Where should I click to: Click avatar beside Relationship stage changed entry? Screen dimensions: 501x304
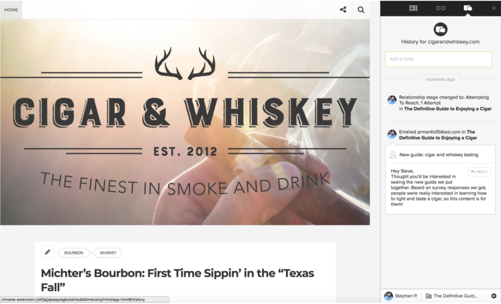pyautogui.click(x=392, y=100)
